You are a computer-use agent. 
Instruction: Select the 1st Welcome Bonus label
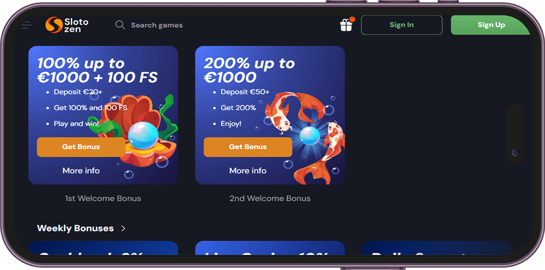(x=103, y=199)
